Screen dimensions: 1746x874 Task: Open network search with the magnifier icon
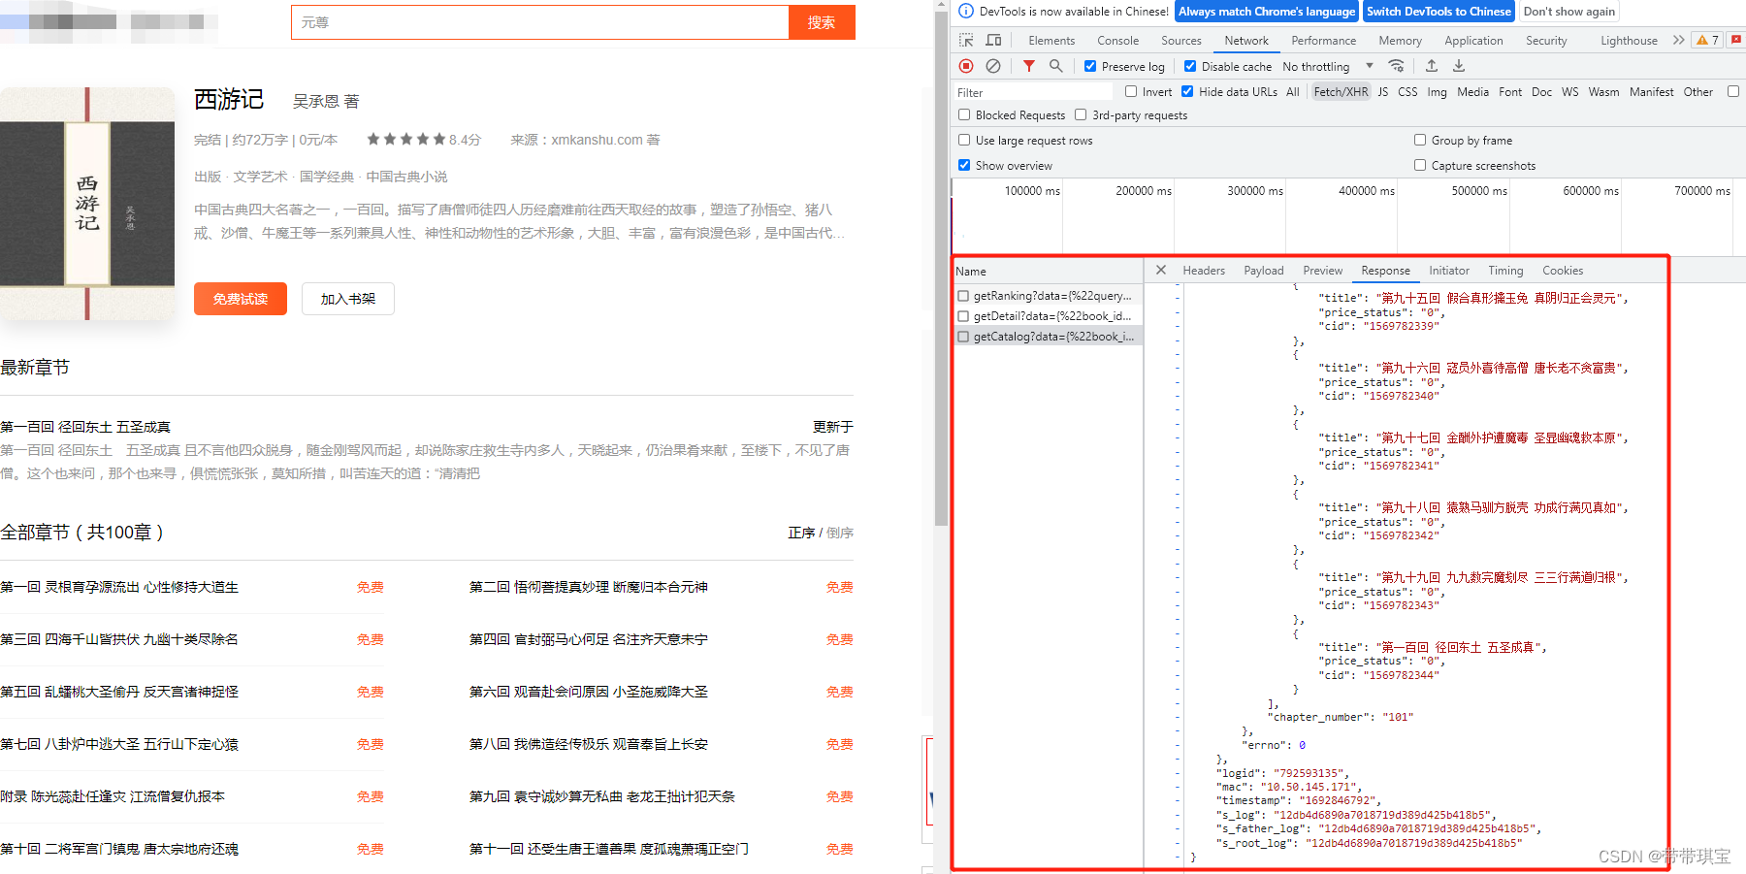(1054, 66)
